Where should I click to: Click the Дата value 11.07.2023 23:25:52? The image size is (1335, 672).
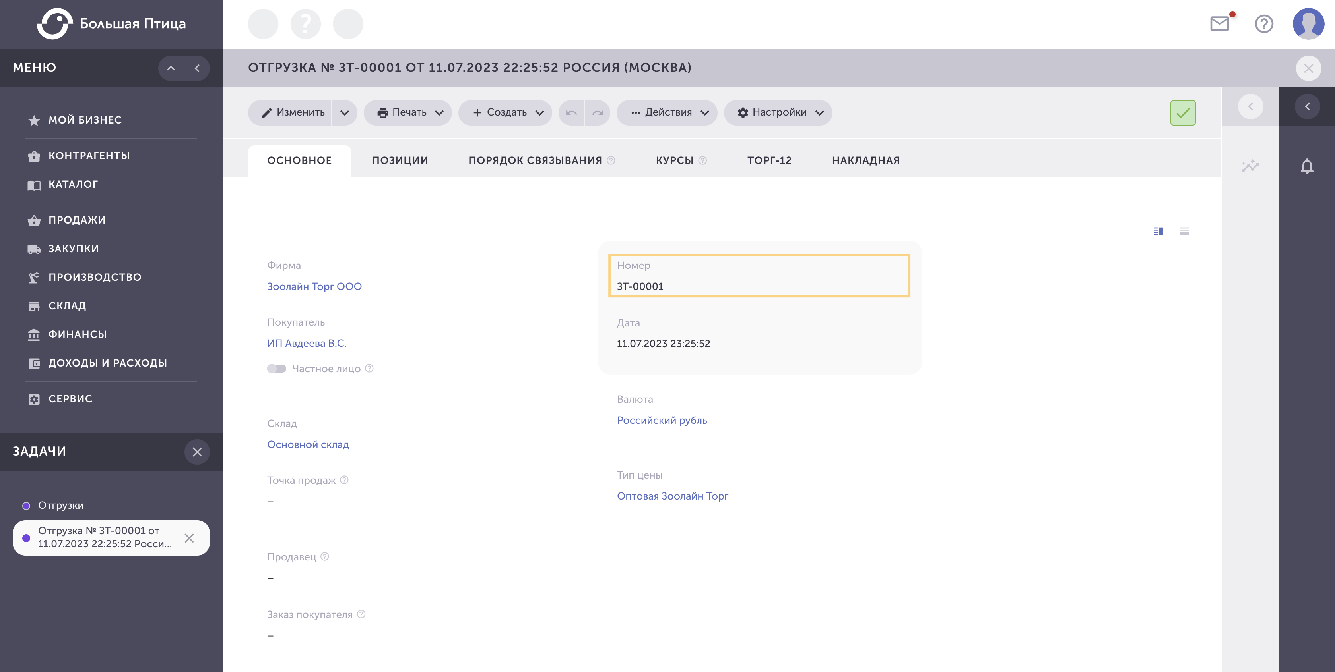pos(664,344)
